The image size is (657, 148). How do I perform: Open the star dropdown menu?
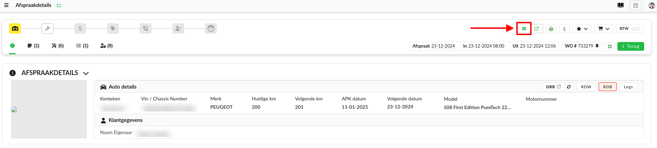coord(582,29)
